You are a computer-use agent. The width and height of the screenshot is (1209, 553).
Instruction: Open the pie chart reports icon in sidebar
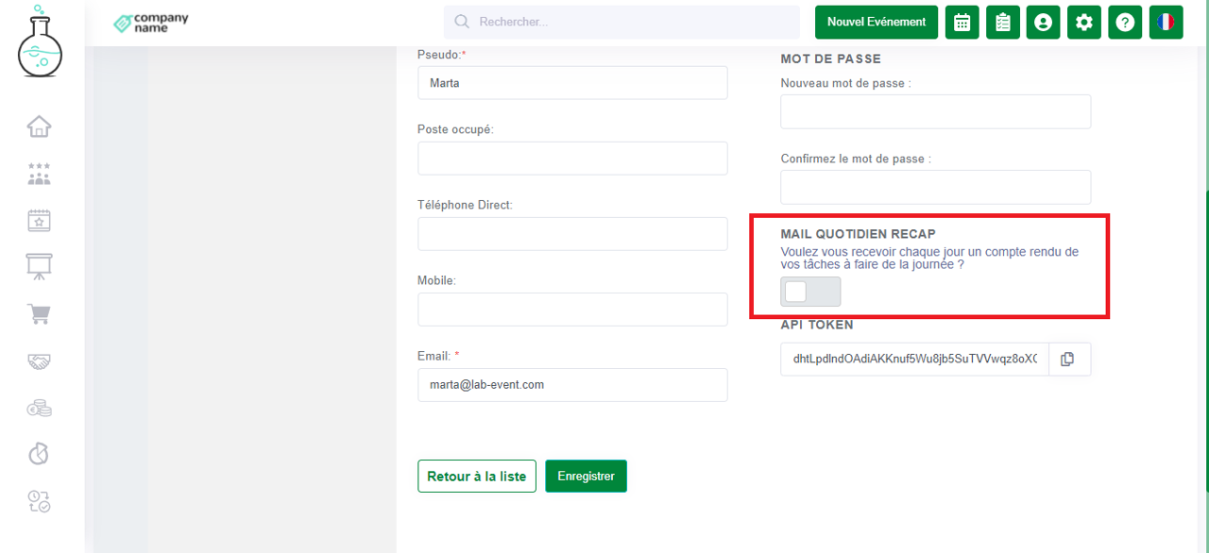pyautogui.click(x=39, y=454)
